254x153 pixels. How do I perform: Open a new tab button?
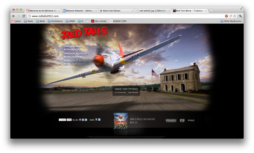pyautogui.click(x=211, y=11)
